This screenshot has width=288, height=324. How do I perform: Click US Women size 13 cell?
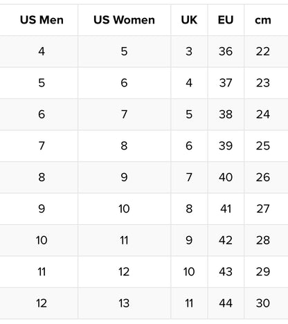coord(125,303)
